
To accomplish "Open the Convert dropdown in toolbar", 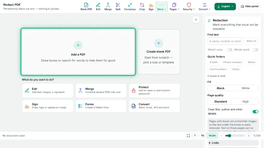I will coord(204,7).
